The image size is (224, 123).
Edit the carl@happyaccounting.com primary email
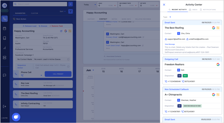[143, 37]
